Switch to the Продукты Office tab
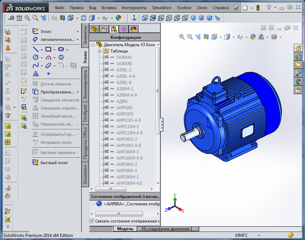The width and height of the screenshot is (305, 240). click(x=85, y=143)
